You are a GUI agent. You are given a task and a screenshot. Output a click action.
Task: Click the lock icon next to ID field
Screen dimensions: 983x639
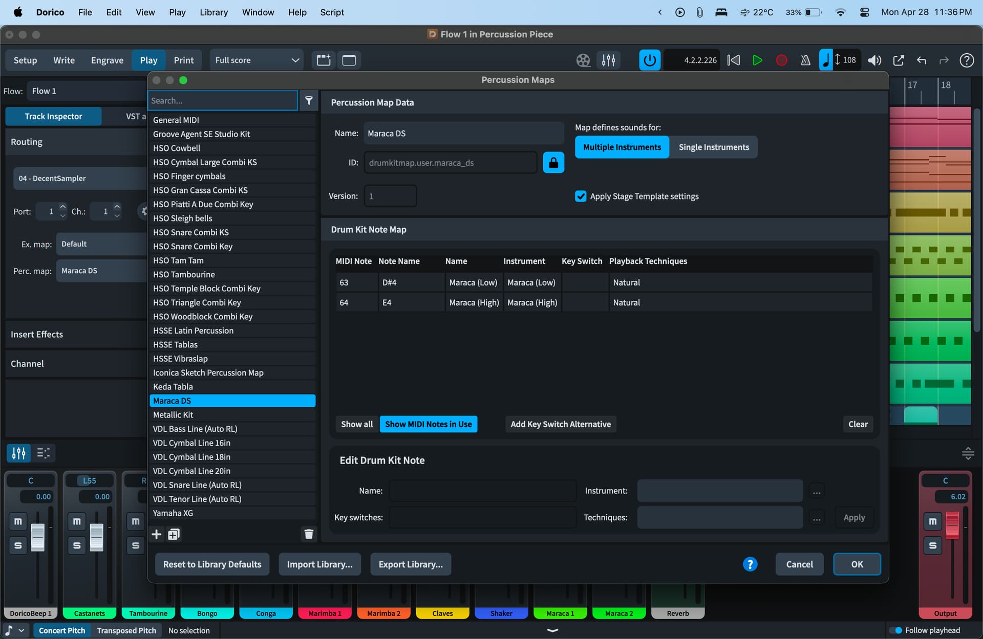pyautogui.click(x=553, y=163)
